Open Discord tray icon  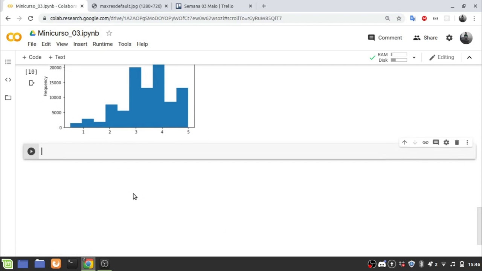coord(382,264)
